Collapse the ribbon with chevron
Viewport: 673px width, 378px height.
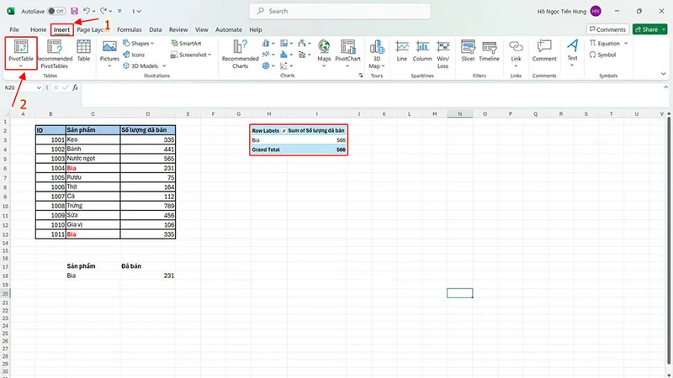(663, 74)
